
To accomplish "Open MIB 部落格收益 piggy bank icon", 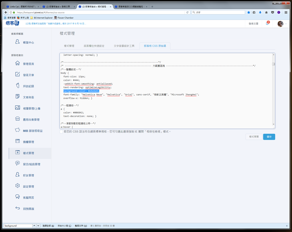I will tap(17, 130).
